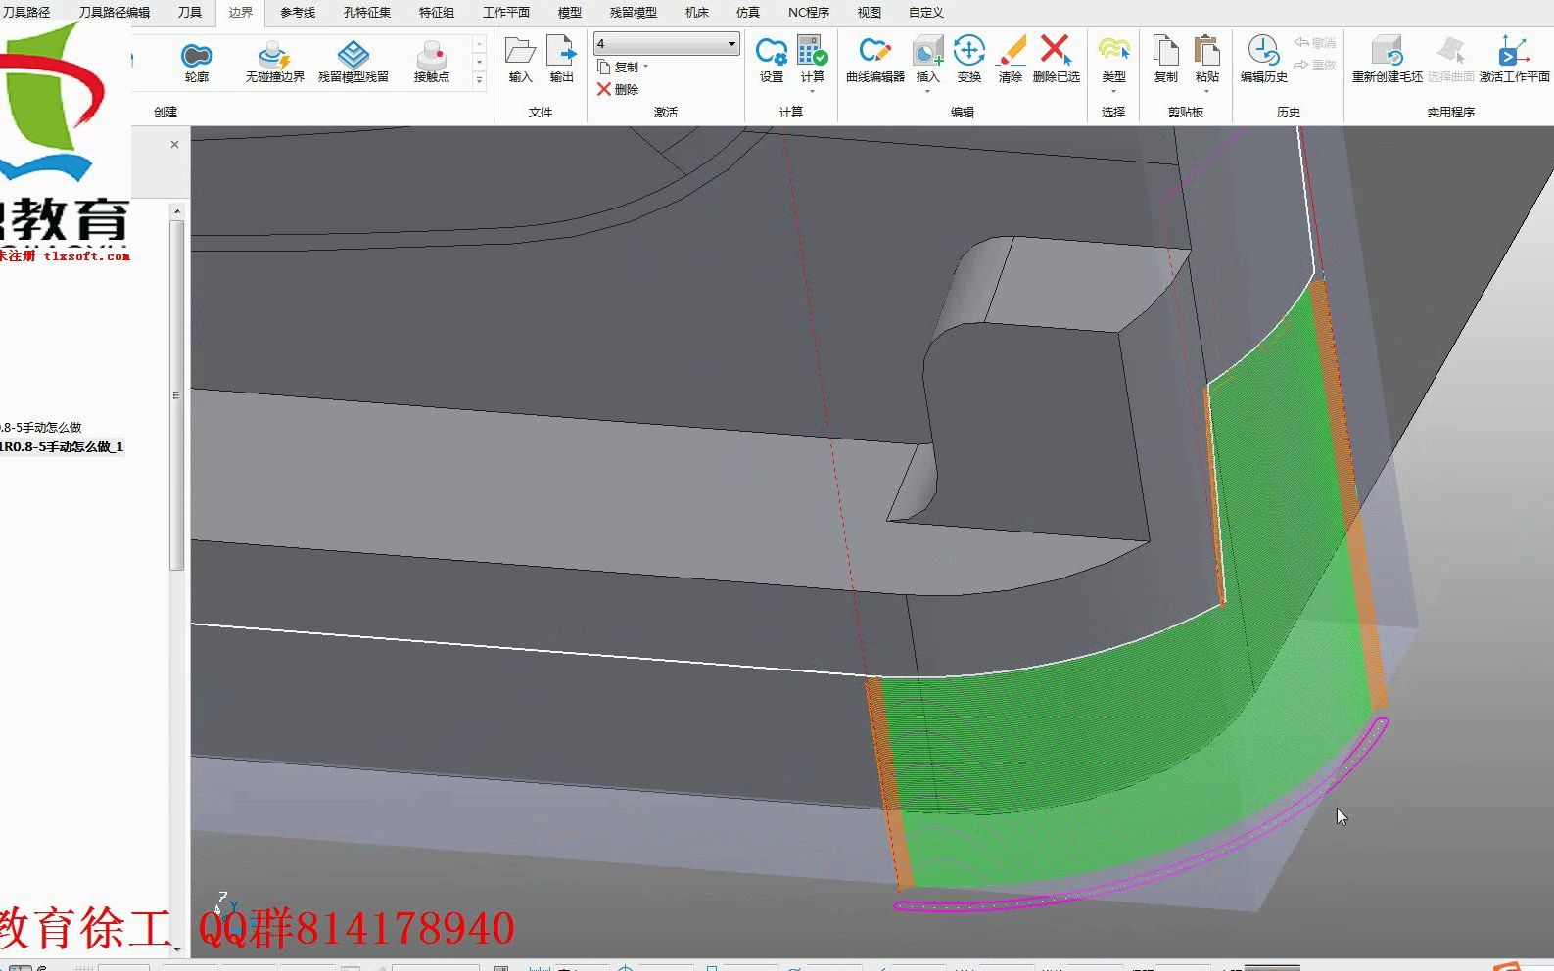Click 复制 under the boundary selector
Image resolution: width=1554 pixels, height=971 pixels.
point(619,67)
